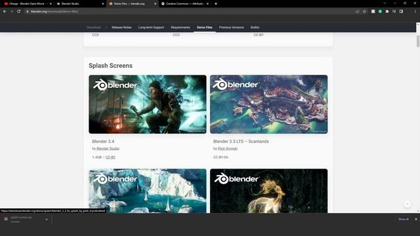Image resolution: width=420 pixels, height=236 pixels.
Task: Bookmark this page with the star icon
Action: click(x=364, y=12)
